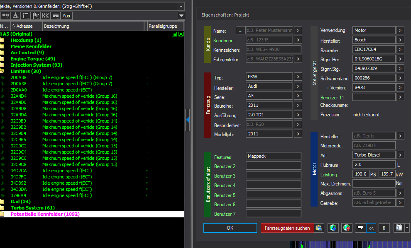Viewport: 411px width, 248px height.
Task: Click the paste clipboard icon beside Fahrzeugdaten suchen
Action: point(319,228)
